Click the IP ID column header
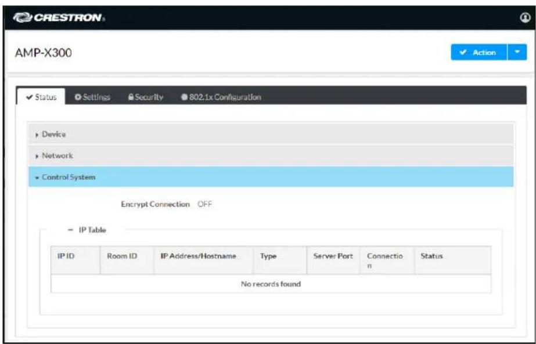 [x=75, y=260]
